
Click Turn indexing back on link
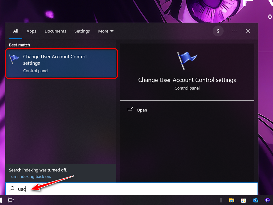point(30,177)
